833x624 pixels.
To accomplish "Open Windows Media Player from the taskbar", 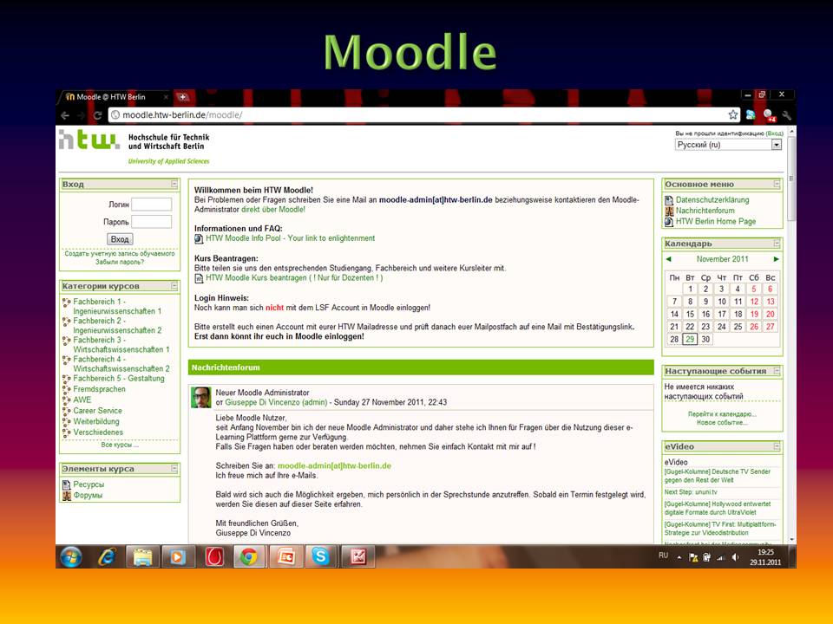I will pyautogui.click(x=177, y=556).
